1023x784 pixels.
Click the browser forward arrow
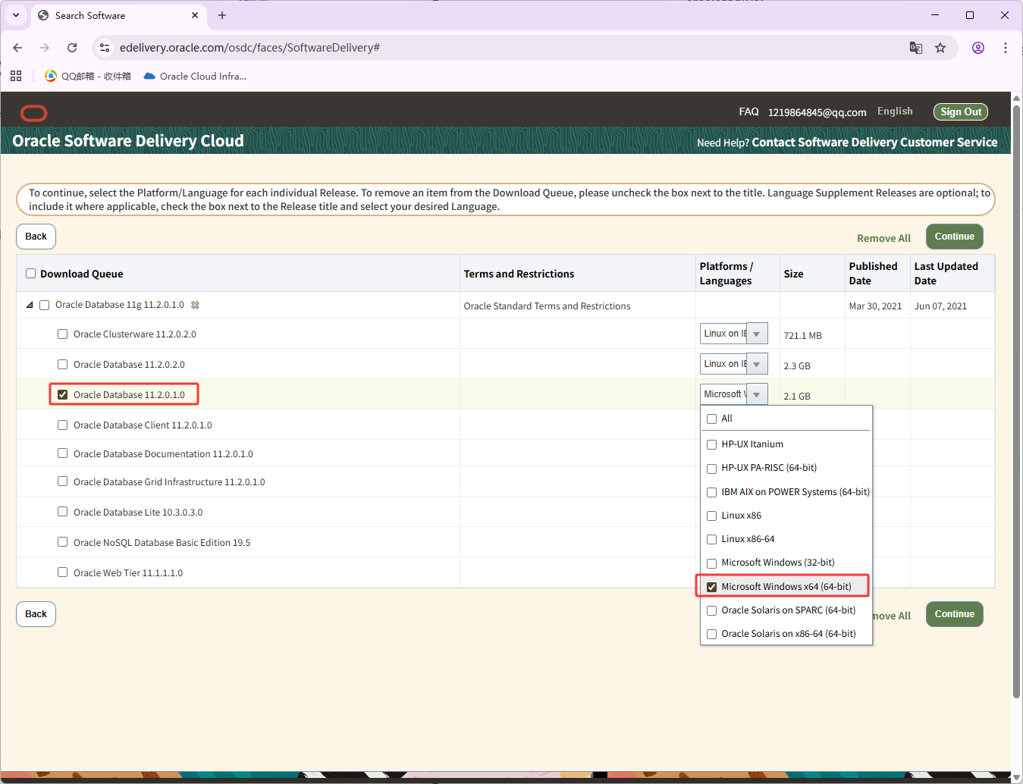point(45,48)
